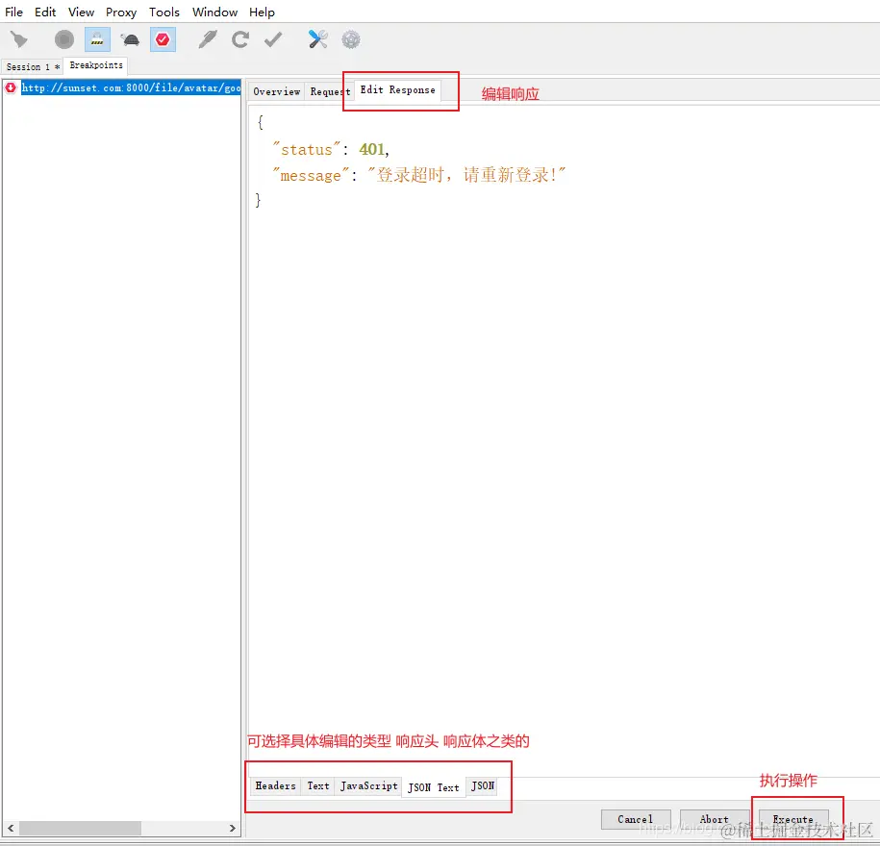Toggle the red hexagon breakpoints icon
The width and height of the screenshot is (880, 846).
(x=163, y=39)
